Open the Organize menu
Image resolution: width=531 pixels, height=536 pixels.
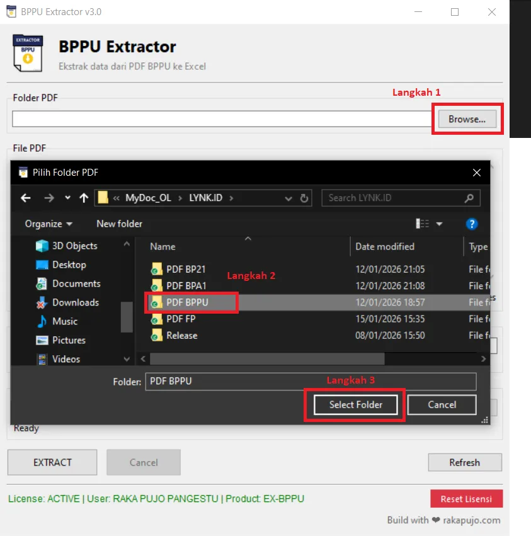point(48,224)
